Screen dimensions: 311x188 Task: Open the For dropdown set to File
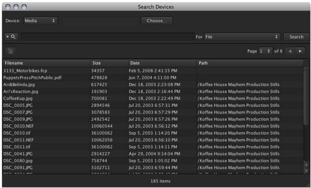(x=242, y=37)
